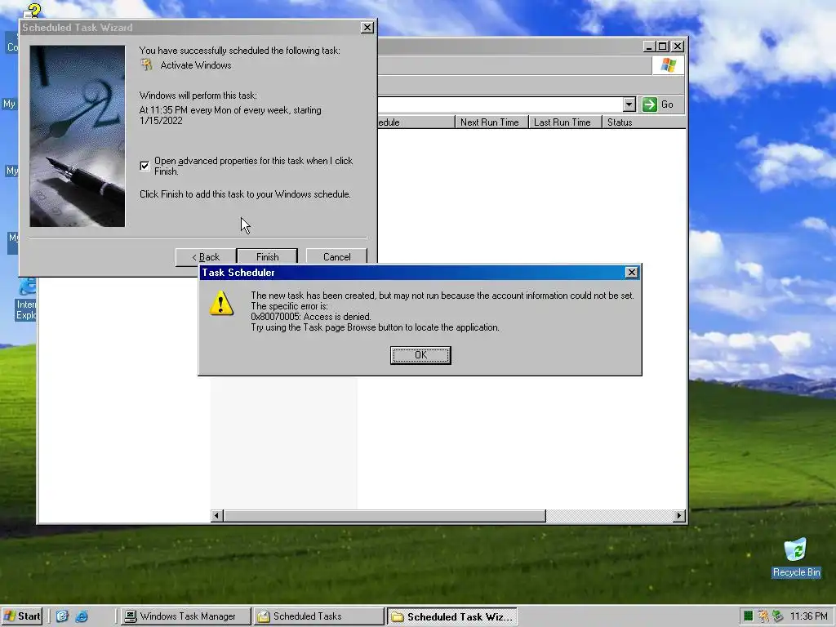
Task: Switch to Windows Task Manager taskbar button
Action: (185, 616)
